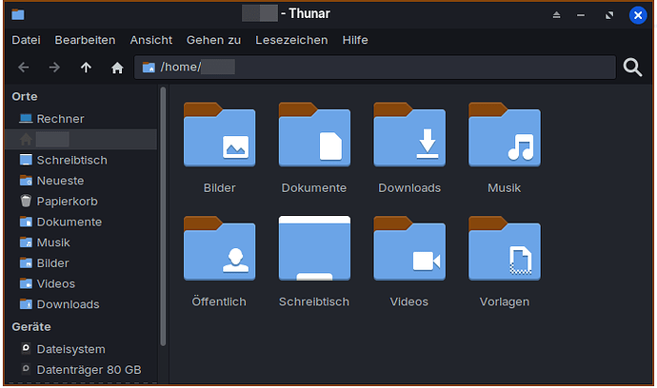Navigate to the parent folder with the up arrow

(86, 68)
